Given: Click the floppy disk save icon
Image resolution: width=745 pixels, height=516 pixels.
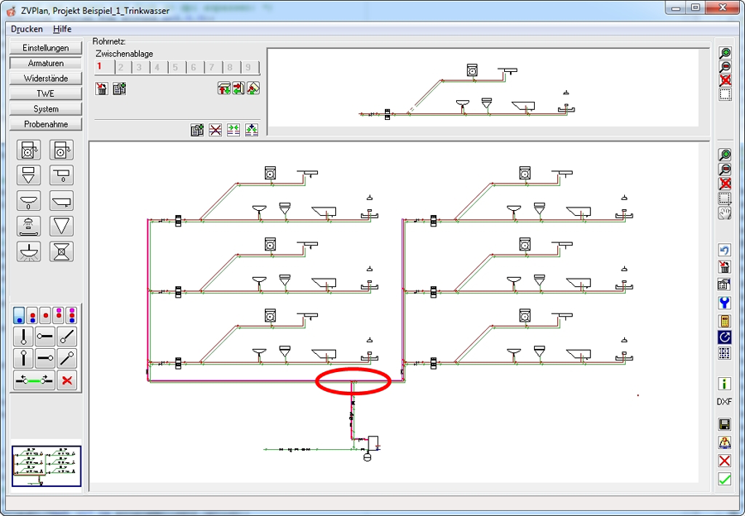Looking at the screenshot, I should point(724,424).
